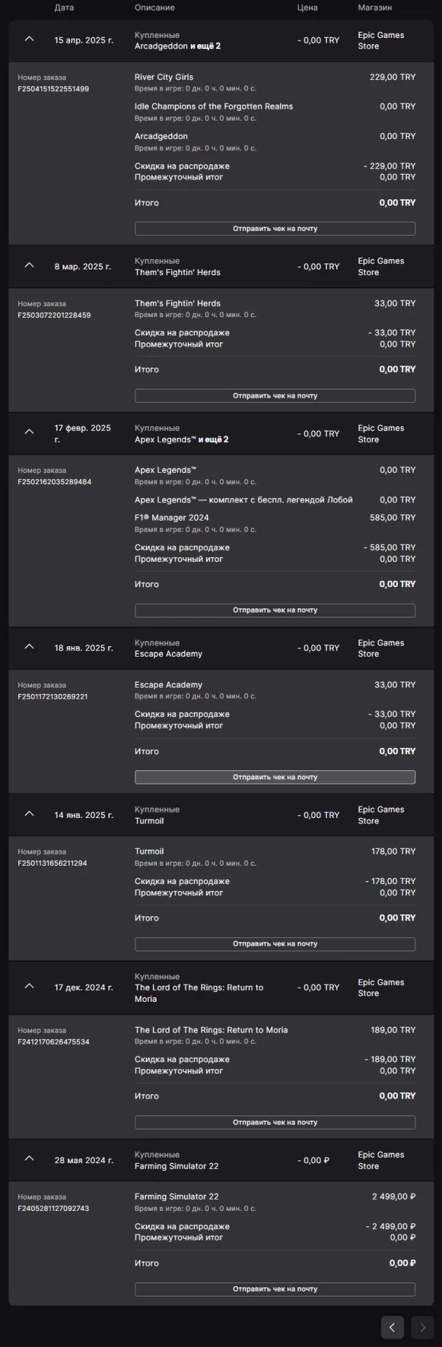Send receipt by email for Arcadgeddon order
Image resolution: width=442 pixels, height=1347 pixels.
coord(275,229)
